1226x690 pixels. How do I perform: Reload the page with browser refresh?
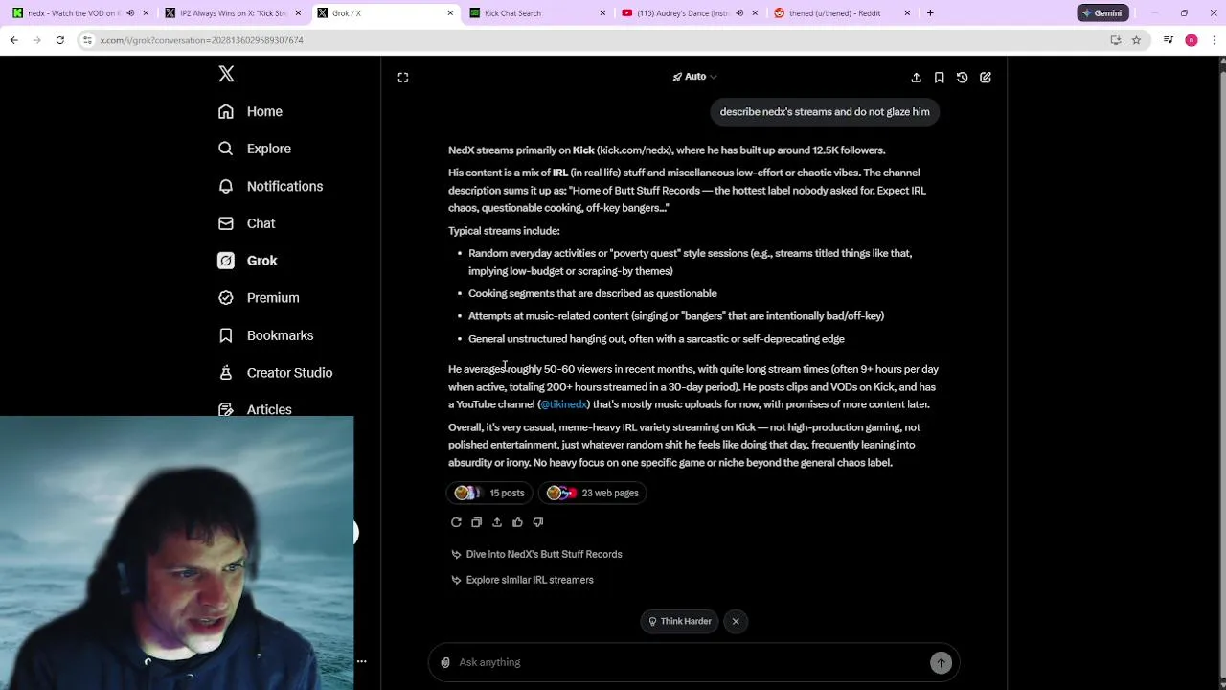pos(59,40)
